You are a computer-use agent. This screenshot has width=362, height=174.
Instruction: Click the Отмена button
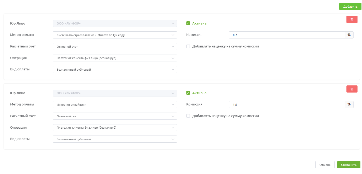click(325, 165)
